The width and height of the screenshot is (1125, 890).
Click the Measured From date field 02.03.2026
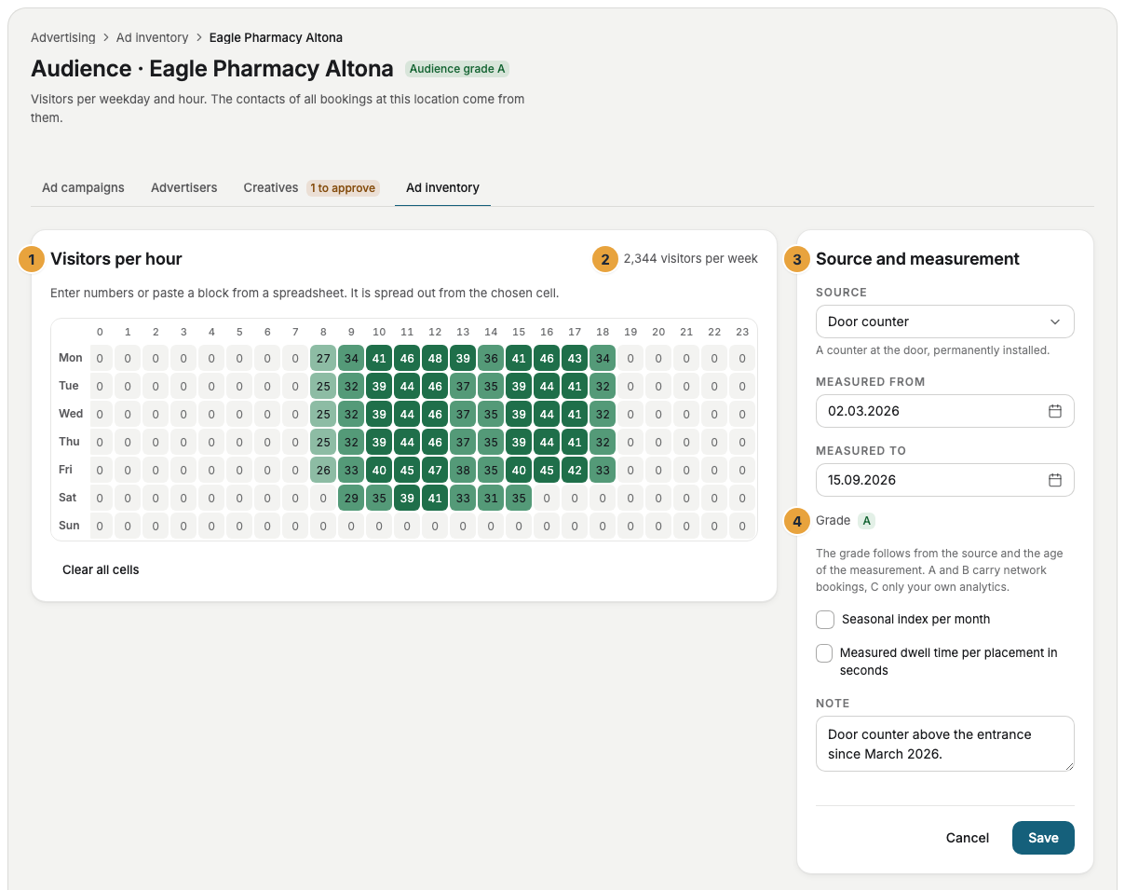click(944, 411)
